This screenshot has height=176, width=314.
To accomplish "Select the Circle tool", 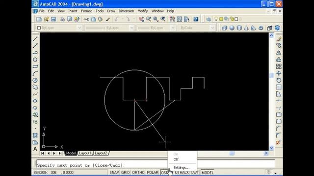I will (35, 80).
